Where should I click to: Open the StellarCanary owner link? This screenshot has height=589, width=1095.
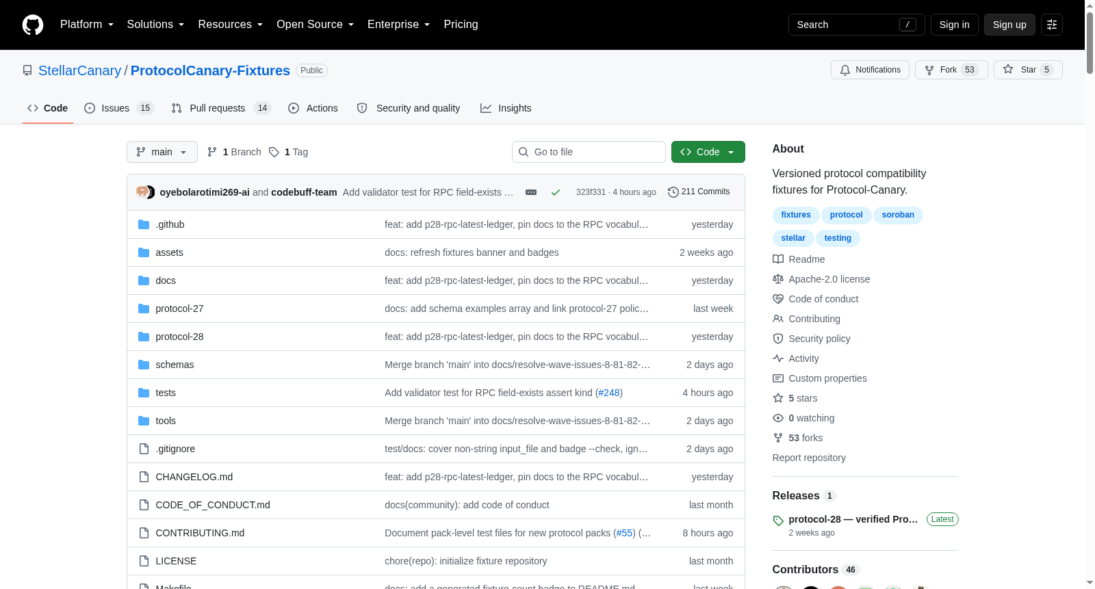point(79,70)
